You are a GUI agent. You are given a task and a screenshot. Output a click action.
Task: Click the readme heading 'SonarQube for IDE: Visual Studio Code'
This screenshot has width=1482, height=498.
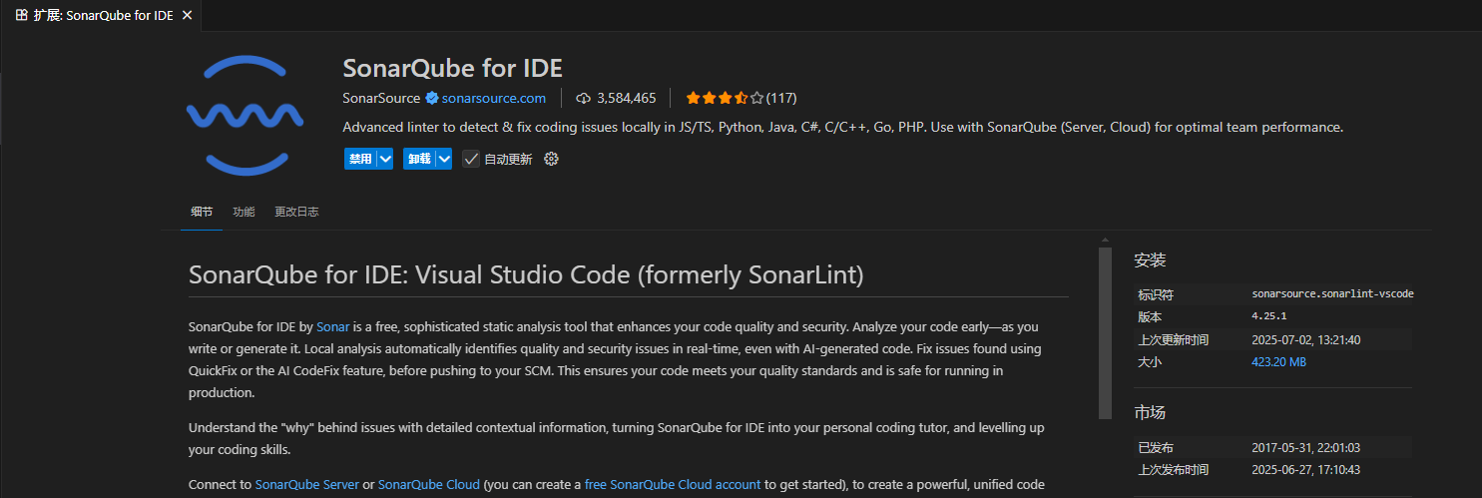point(526,274)
